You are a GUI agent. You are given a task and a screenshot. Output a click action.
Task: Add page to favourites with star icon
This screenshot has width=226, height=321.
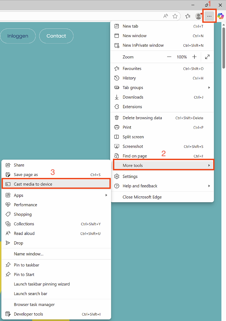point(175,16)
